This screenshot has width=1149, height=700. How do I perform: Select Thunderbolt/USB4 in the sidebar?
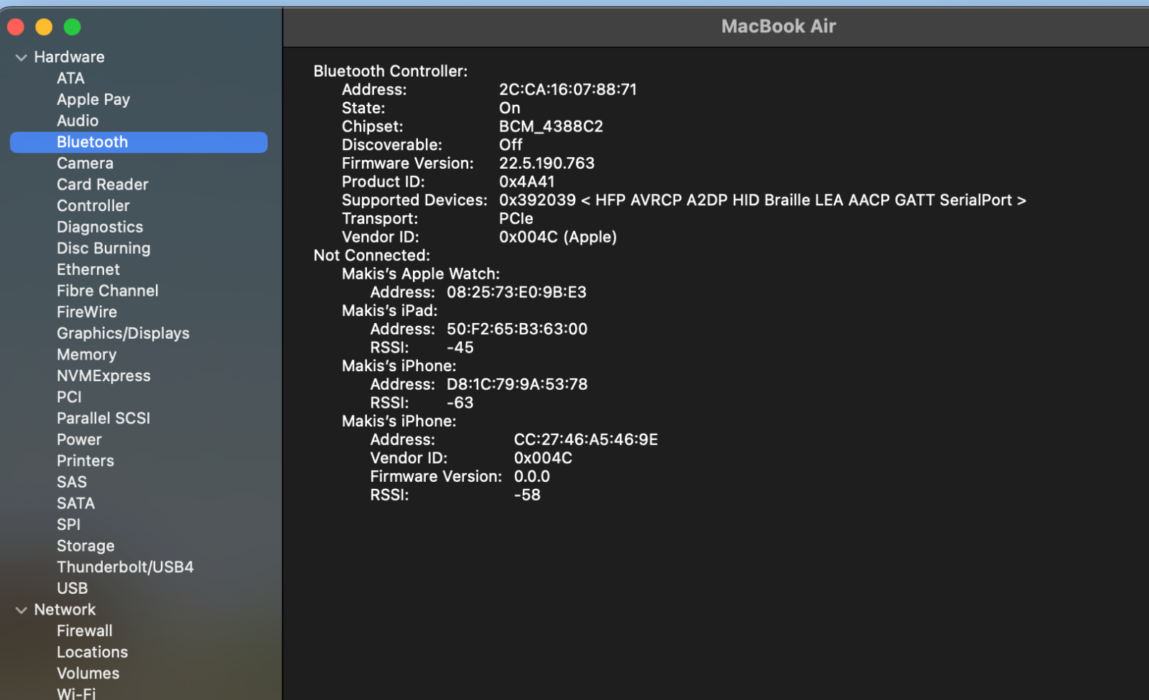[125, 567]
